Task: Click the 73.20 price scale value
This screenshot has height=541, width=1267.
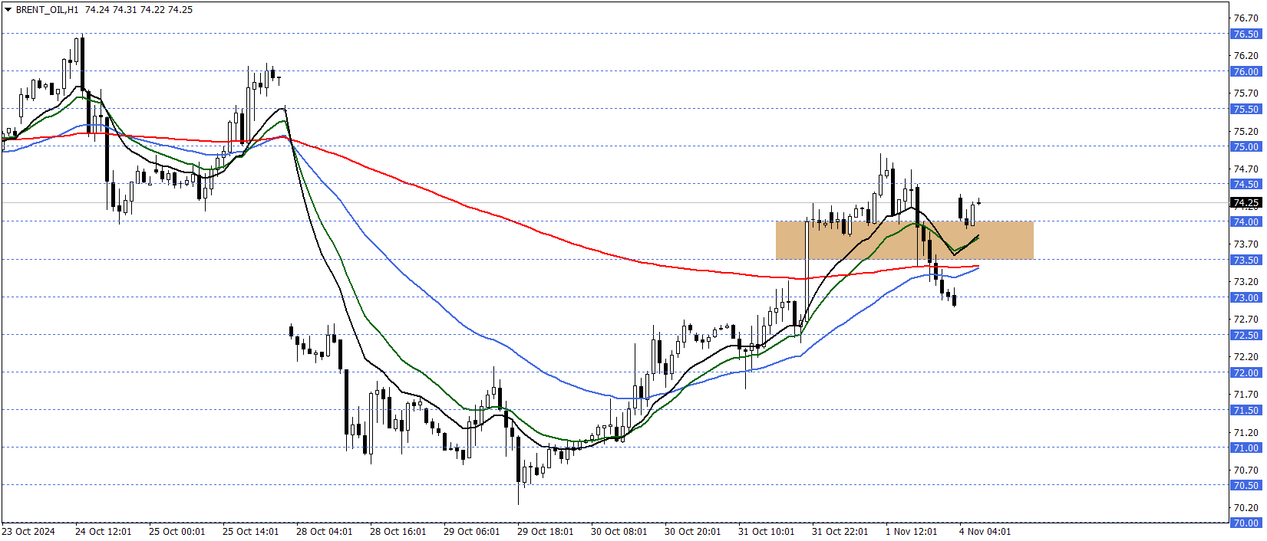Action: (x=1246, y=281)
